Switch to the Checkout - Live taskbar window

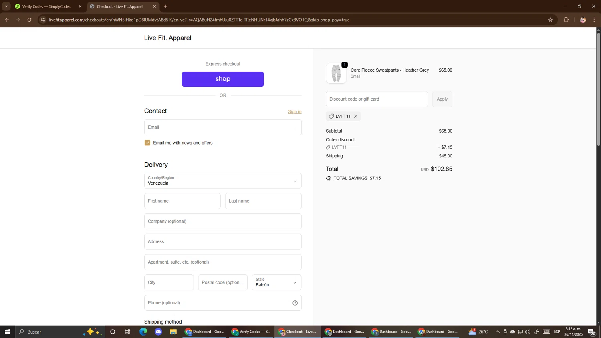[298, 332]
